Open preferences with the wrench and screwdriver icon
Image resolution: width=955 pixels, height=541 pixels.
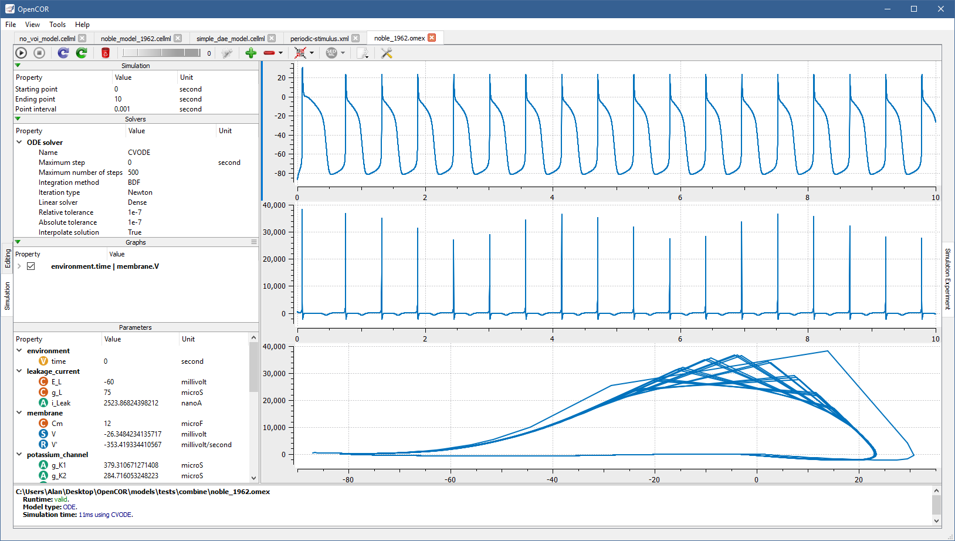(387, 53)
